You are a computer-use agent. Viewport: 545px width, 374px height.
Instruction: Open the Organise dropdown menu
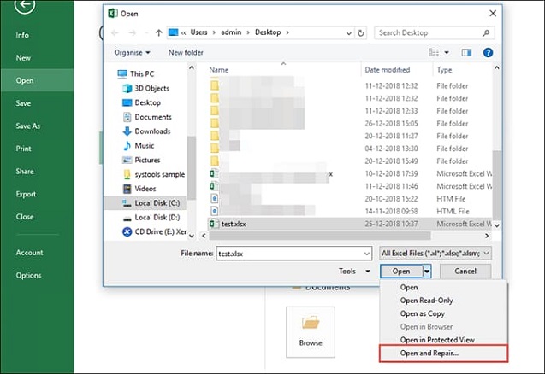pos(132,52)
